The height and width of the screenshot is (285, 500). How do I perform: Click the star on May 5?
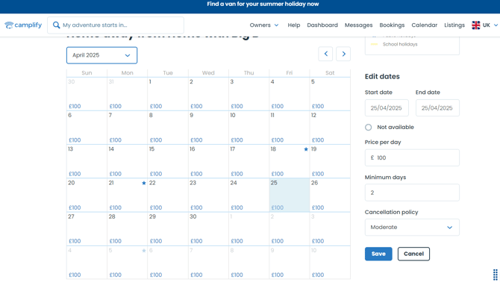coord(144,251)
